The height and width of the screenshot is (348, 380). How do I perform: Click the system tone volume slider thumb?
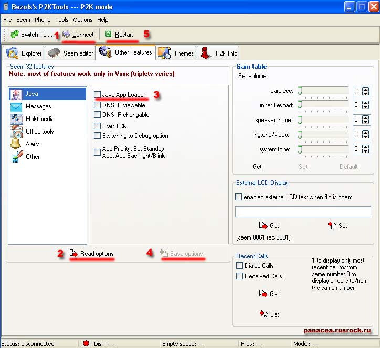(300, 149)
